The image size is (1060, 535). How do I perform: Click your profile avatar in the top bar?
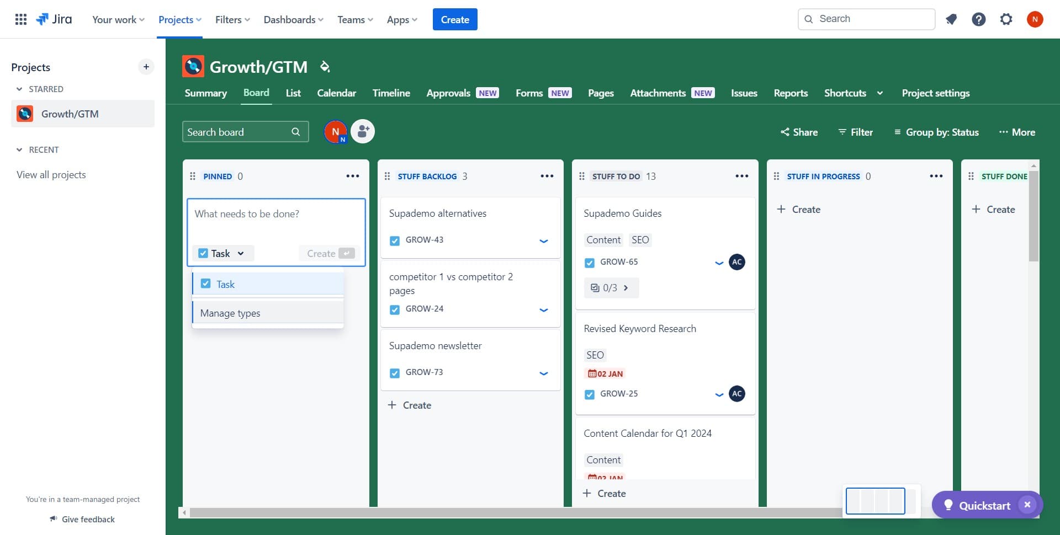point(1035,19)
